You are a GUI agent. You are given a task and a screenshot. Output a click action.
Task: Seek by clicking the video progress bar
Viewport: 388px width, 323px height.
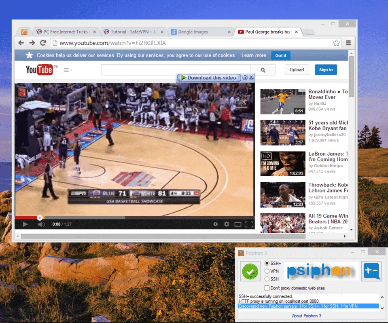click(x=134, y=217)
